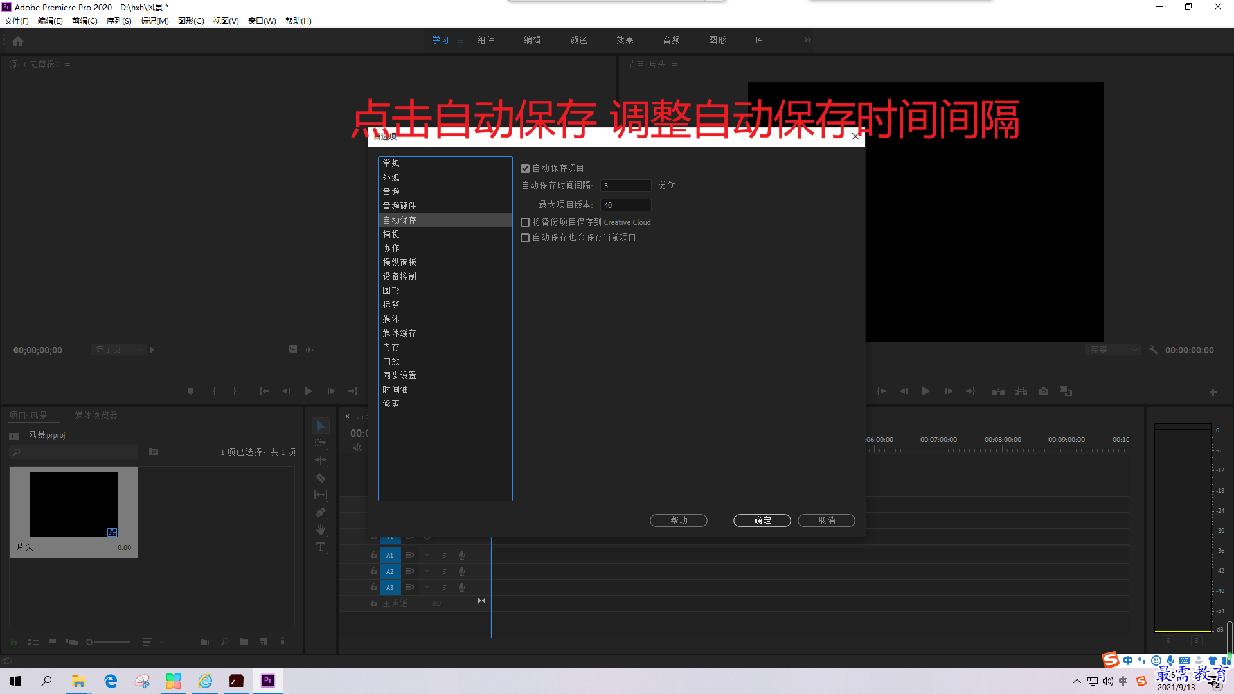This screenshot has height=694, width=1234.
Task: Uncheck the 自动保存项目 checkbox
Action: pos(525,168)
